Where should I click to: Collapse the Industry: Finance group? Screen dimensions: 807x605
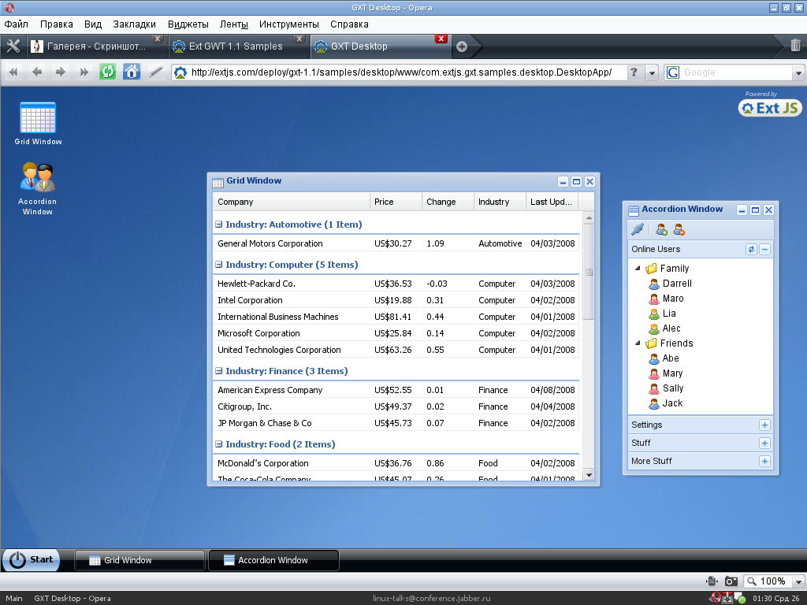[x=219, y=371]
